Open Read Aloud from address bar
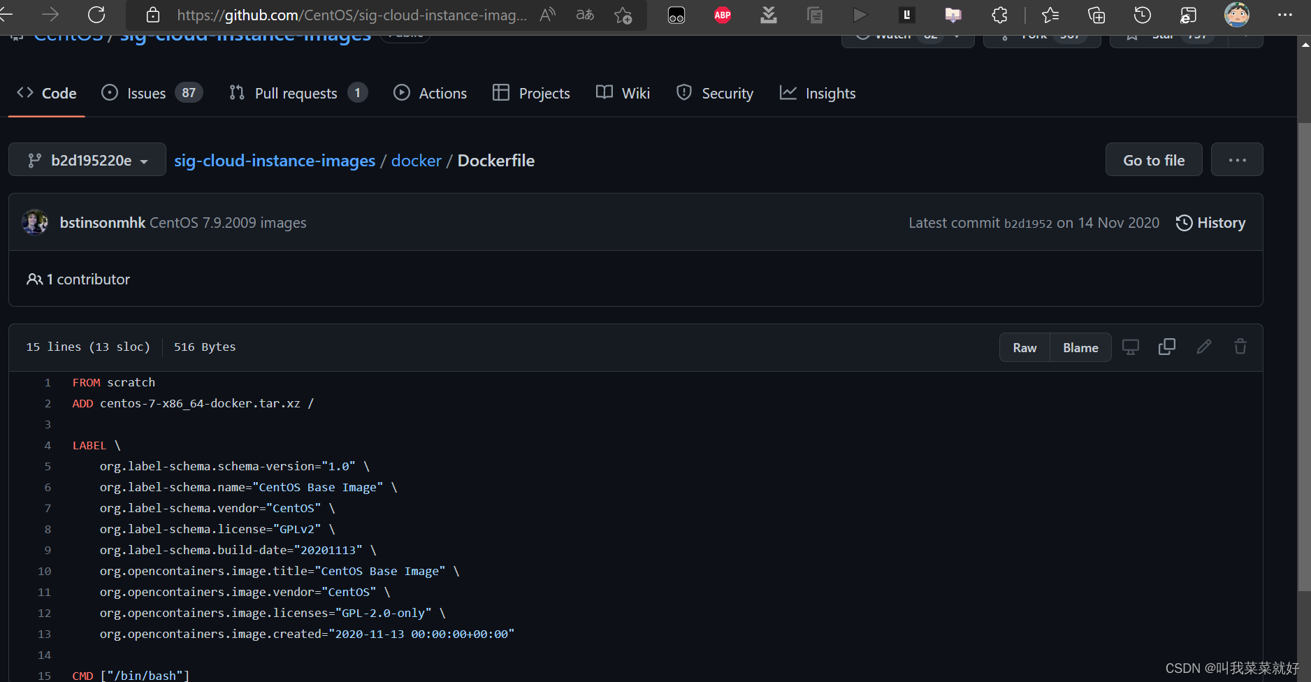This screenshot has width=1311, height=682. coord(548,15)
